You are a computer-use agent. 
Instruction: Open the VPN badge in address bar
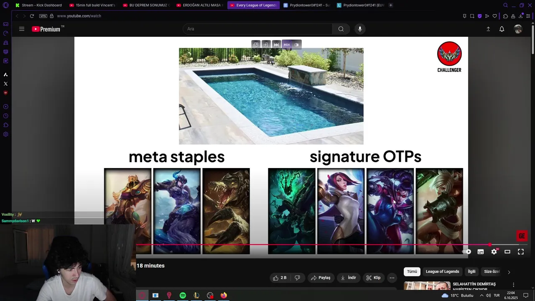pos(43,16)
